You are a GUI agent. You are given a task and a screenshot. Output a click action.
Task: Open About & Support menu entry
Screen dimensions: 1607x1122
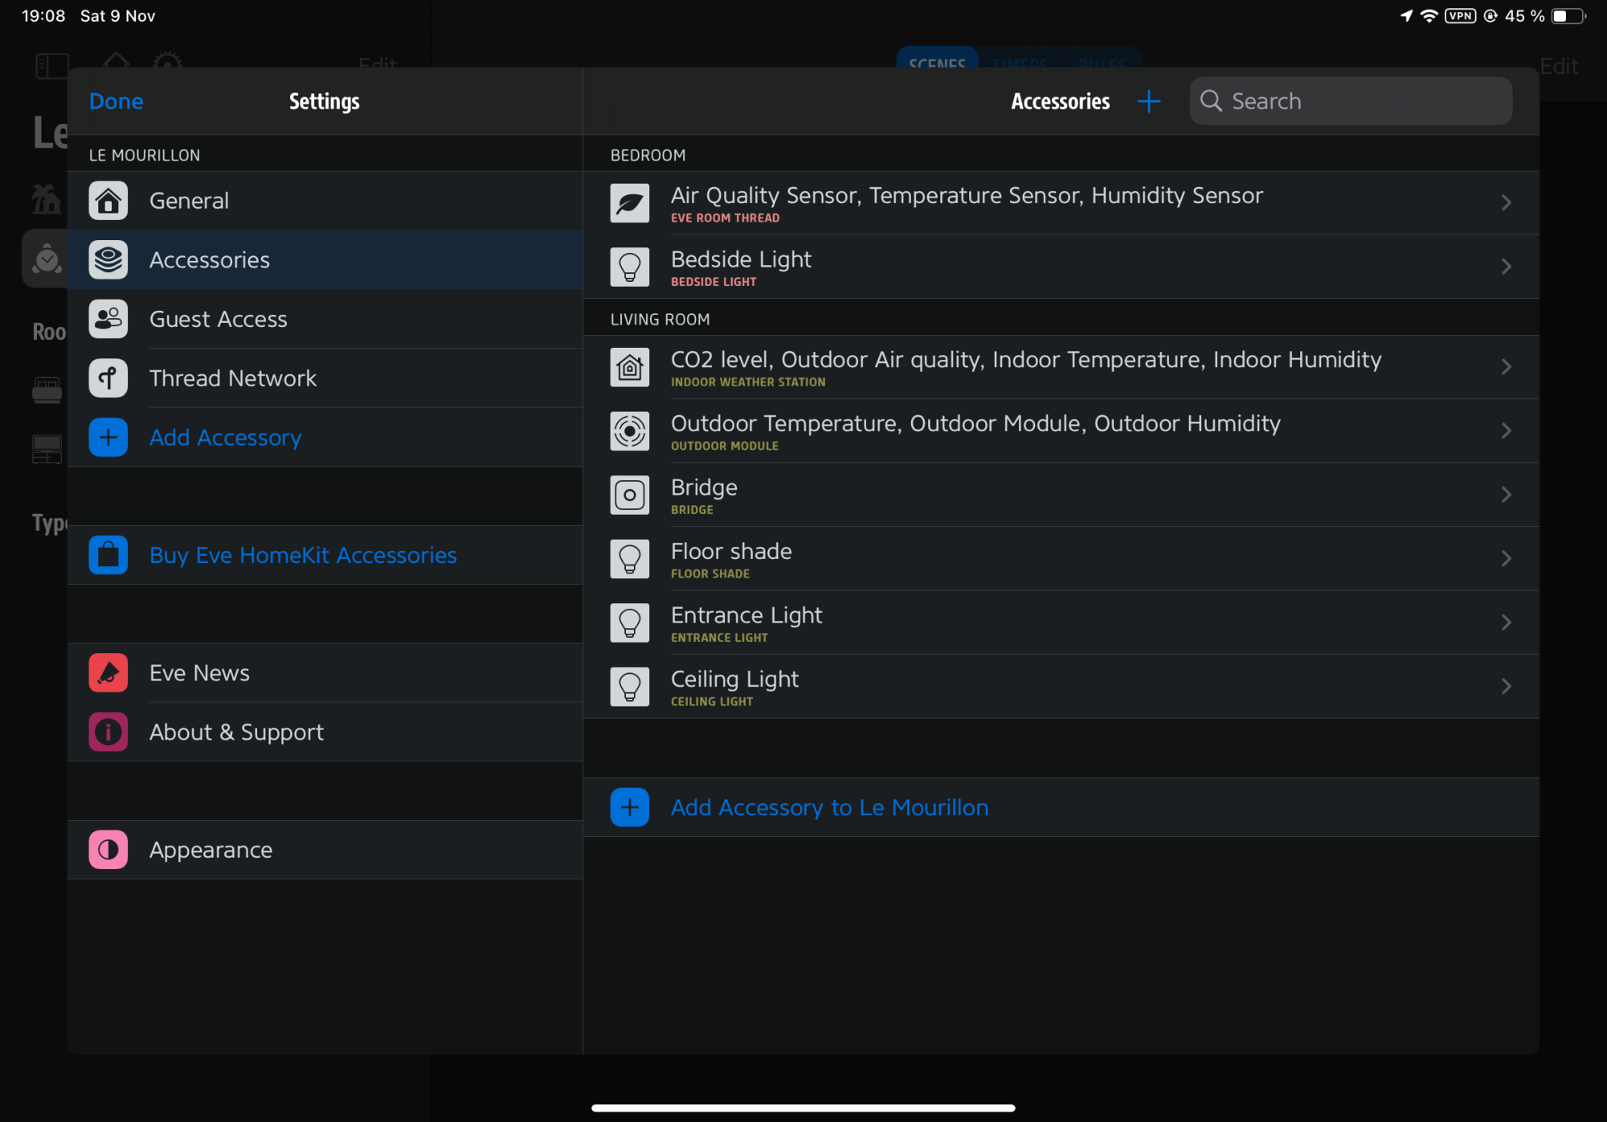point(236,732)
